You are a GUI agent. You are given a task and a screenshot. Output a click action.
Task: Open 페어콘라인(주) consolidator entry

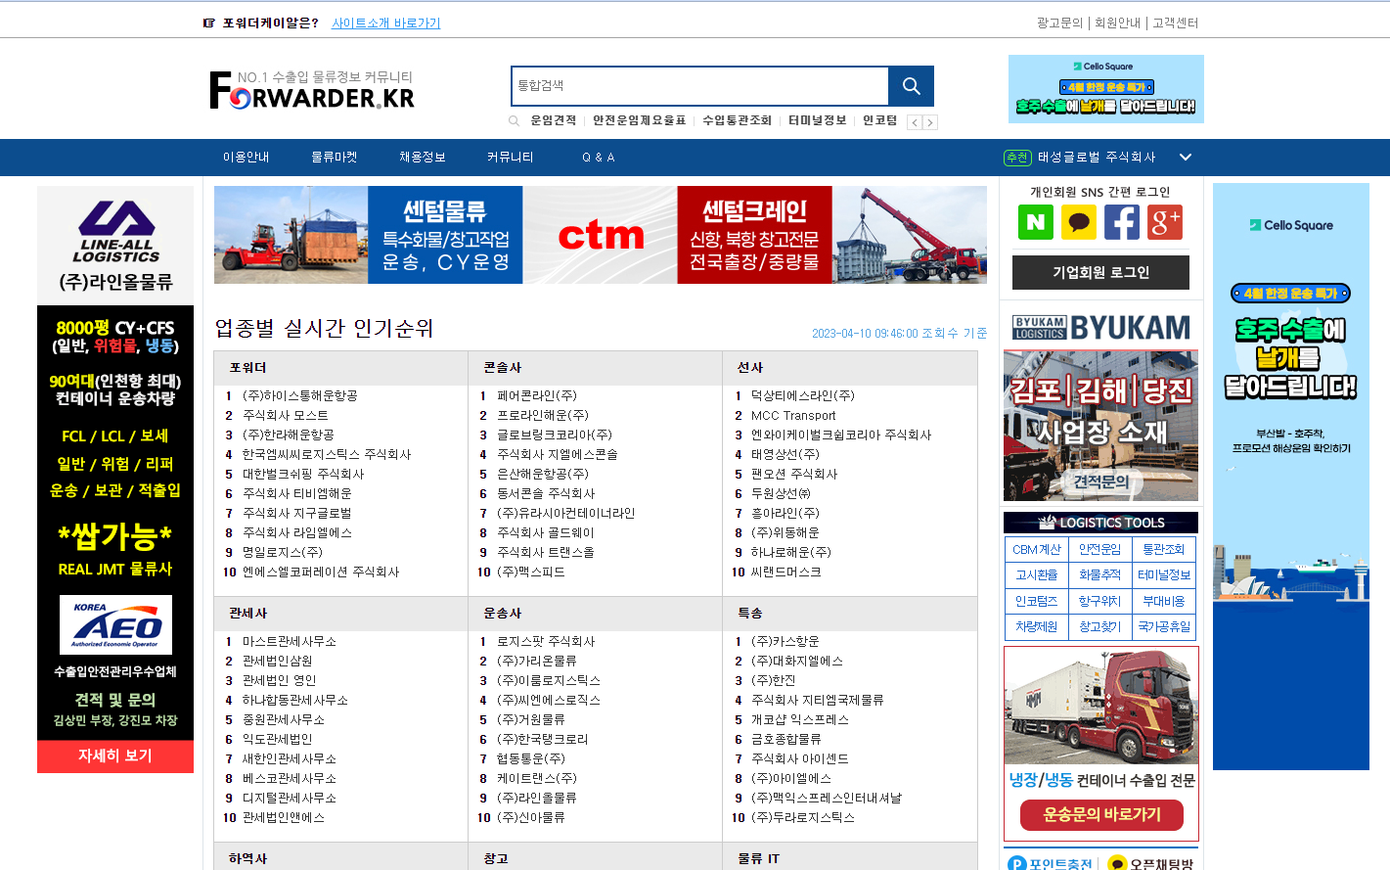537,395
